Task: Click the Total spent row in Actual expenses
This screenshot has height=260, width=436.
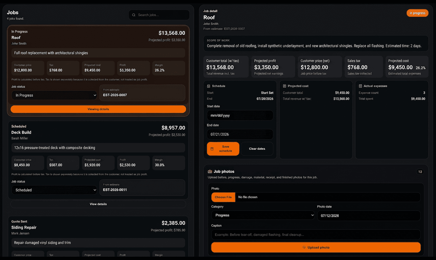Action: pyautogui.click(x=392, y=99)
